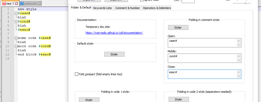Click the up arrow in the Close field
This screenshot has height=102, width=261.
point(239,72)
